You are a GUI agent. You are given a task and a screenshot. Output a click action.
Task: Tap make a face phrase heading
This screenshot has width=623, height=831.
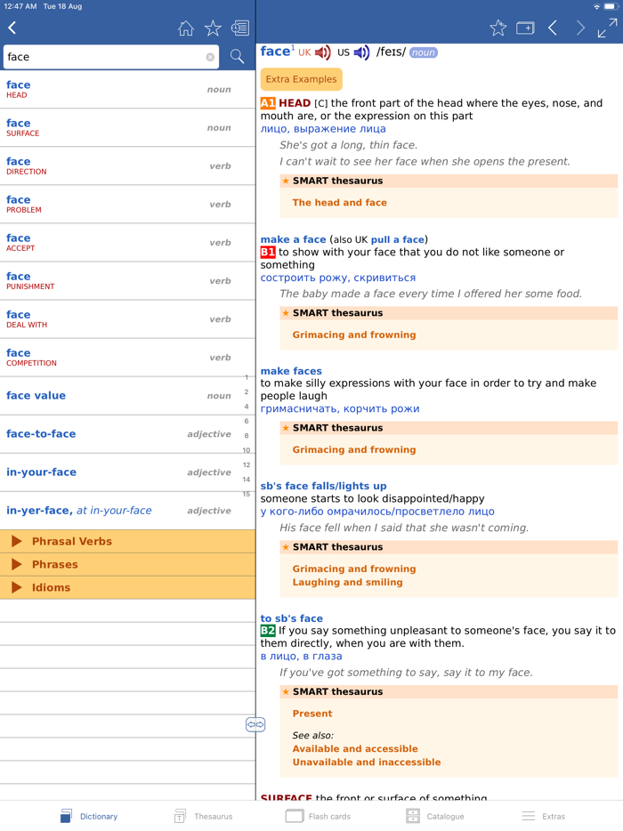[x=293, y=239]
